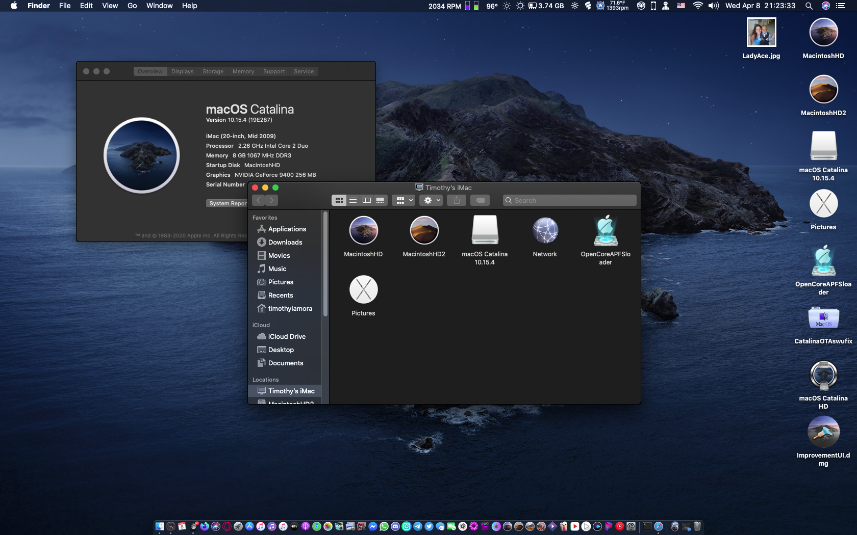Open Documents in Finder sidebar
The width and height of the screenshot is (857, 535).
coord(285,363)
